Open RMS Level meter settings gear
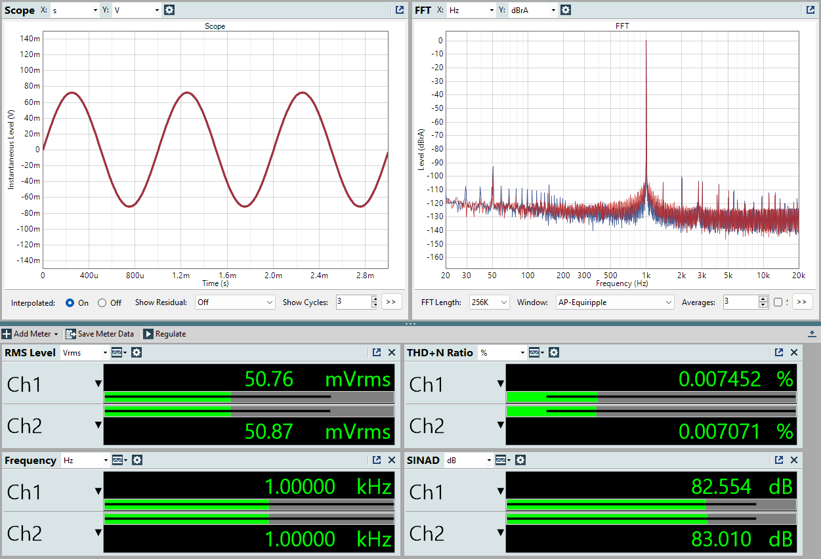 (x=137, y=352)
